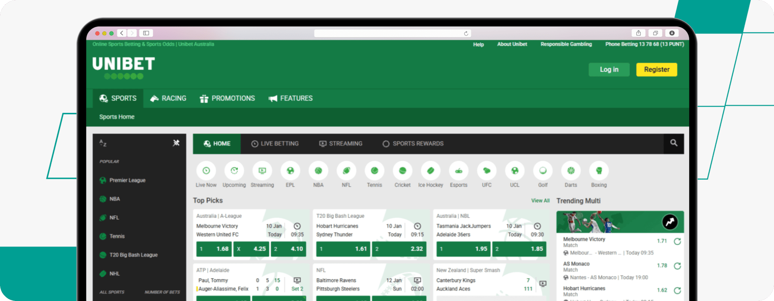Open the Canterbury Kings streaming icon
The height and width of the screenshot is (301, 774).
543,284
